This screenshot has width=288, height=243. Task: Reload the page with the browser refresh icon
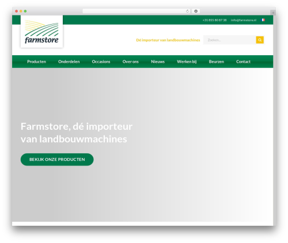pos(187,11)
